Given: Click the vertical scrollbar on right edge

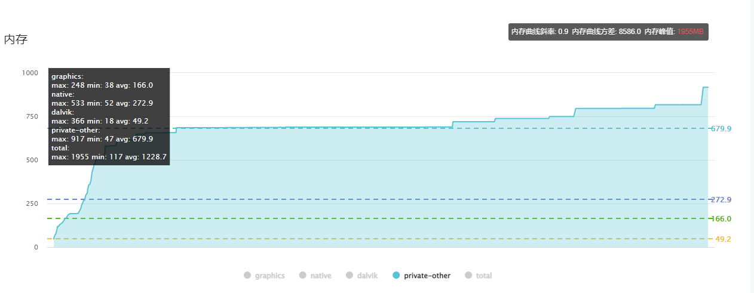Looking at the screenshot, I should [x=752, y=146].
